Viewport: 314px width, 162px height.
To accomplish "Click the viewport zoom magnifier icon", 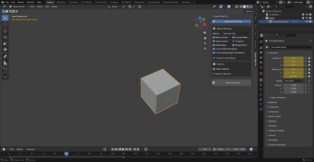I will [x=205, y=33].
